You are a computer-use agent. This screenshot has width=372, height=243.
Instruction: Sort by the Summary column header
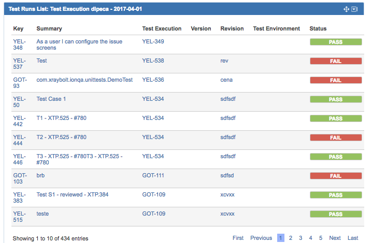(x=49, y=28)
